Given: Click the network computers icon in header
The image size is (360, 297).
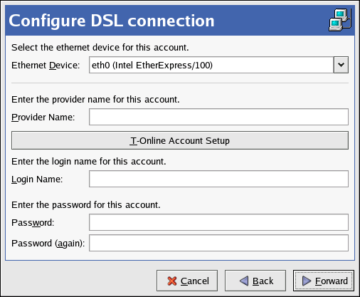Looking at the screenshot, I should pyautogui.click(x=340, y=20).
